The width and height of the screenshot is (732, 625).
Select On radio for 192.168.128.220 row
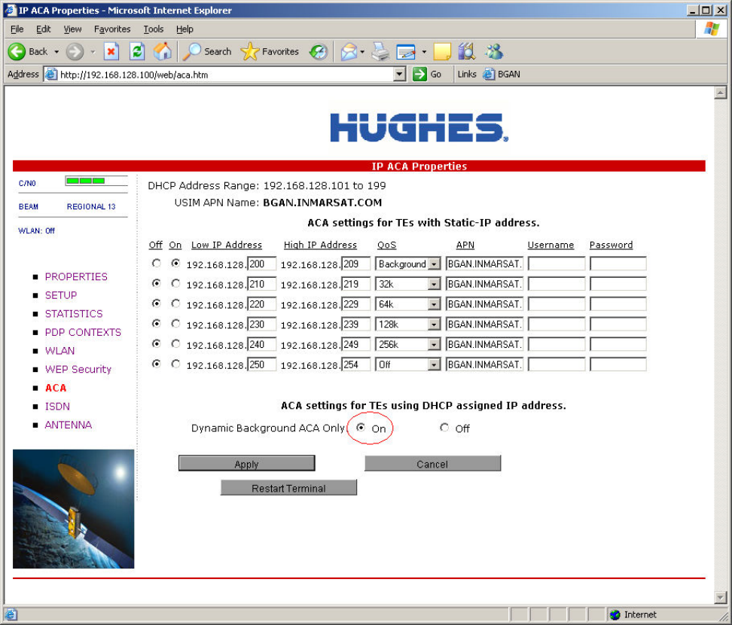(175, 303)
